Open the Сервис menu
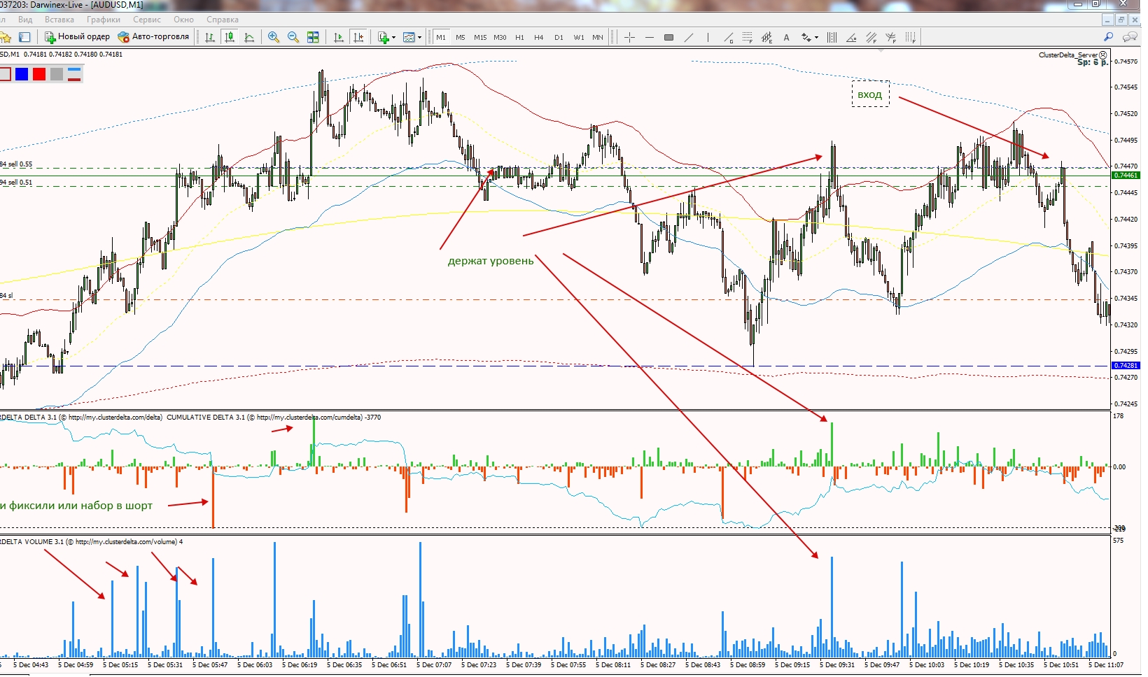The image size is (1148, 677). pyautogui.click(x=147, y=20)
